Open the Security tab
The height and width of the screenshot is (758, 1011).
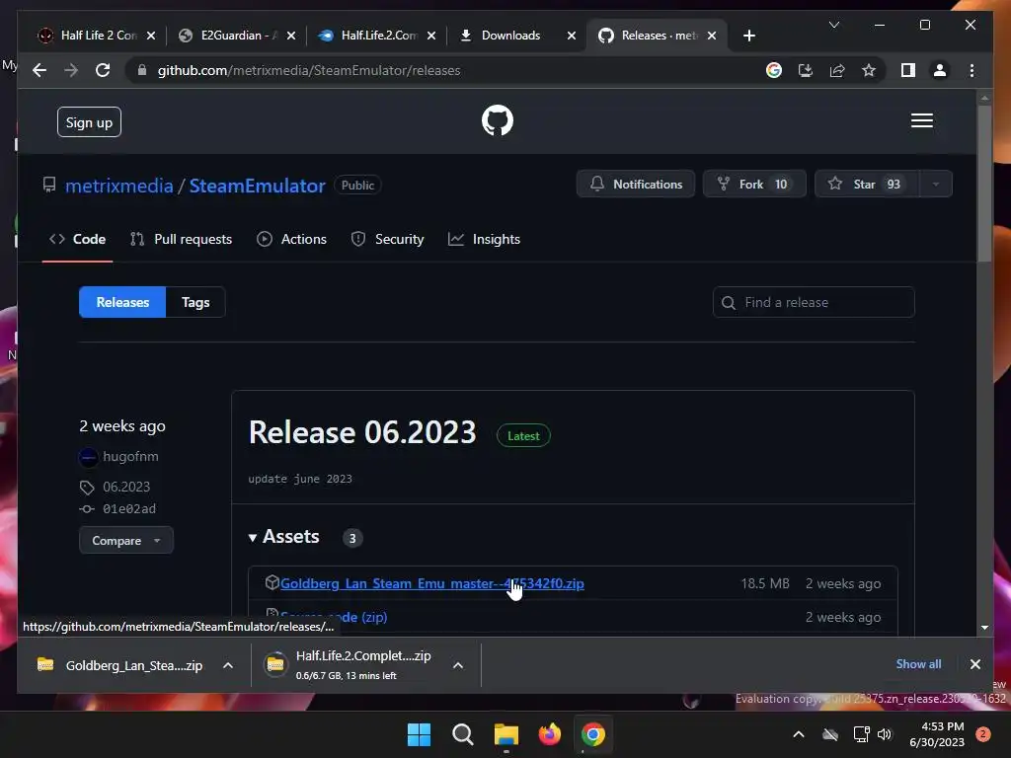[x=387, y=239]
